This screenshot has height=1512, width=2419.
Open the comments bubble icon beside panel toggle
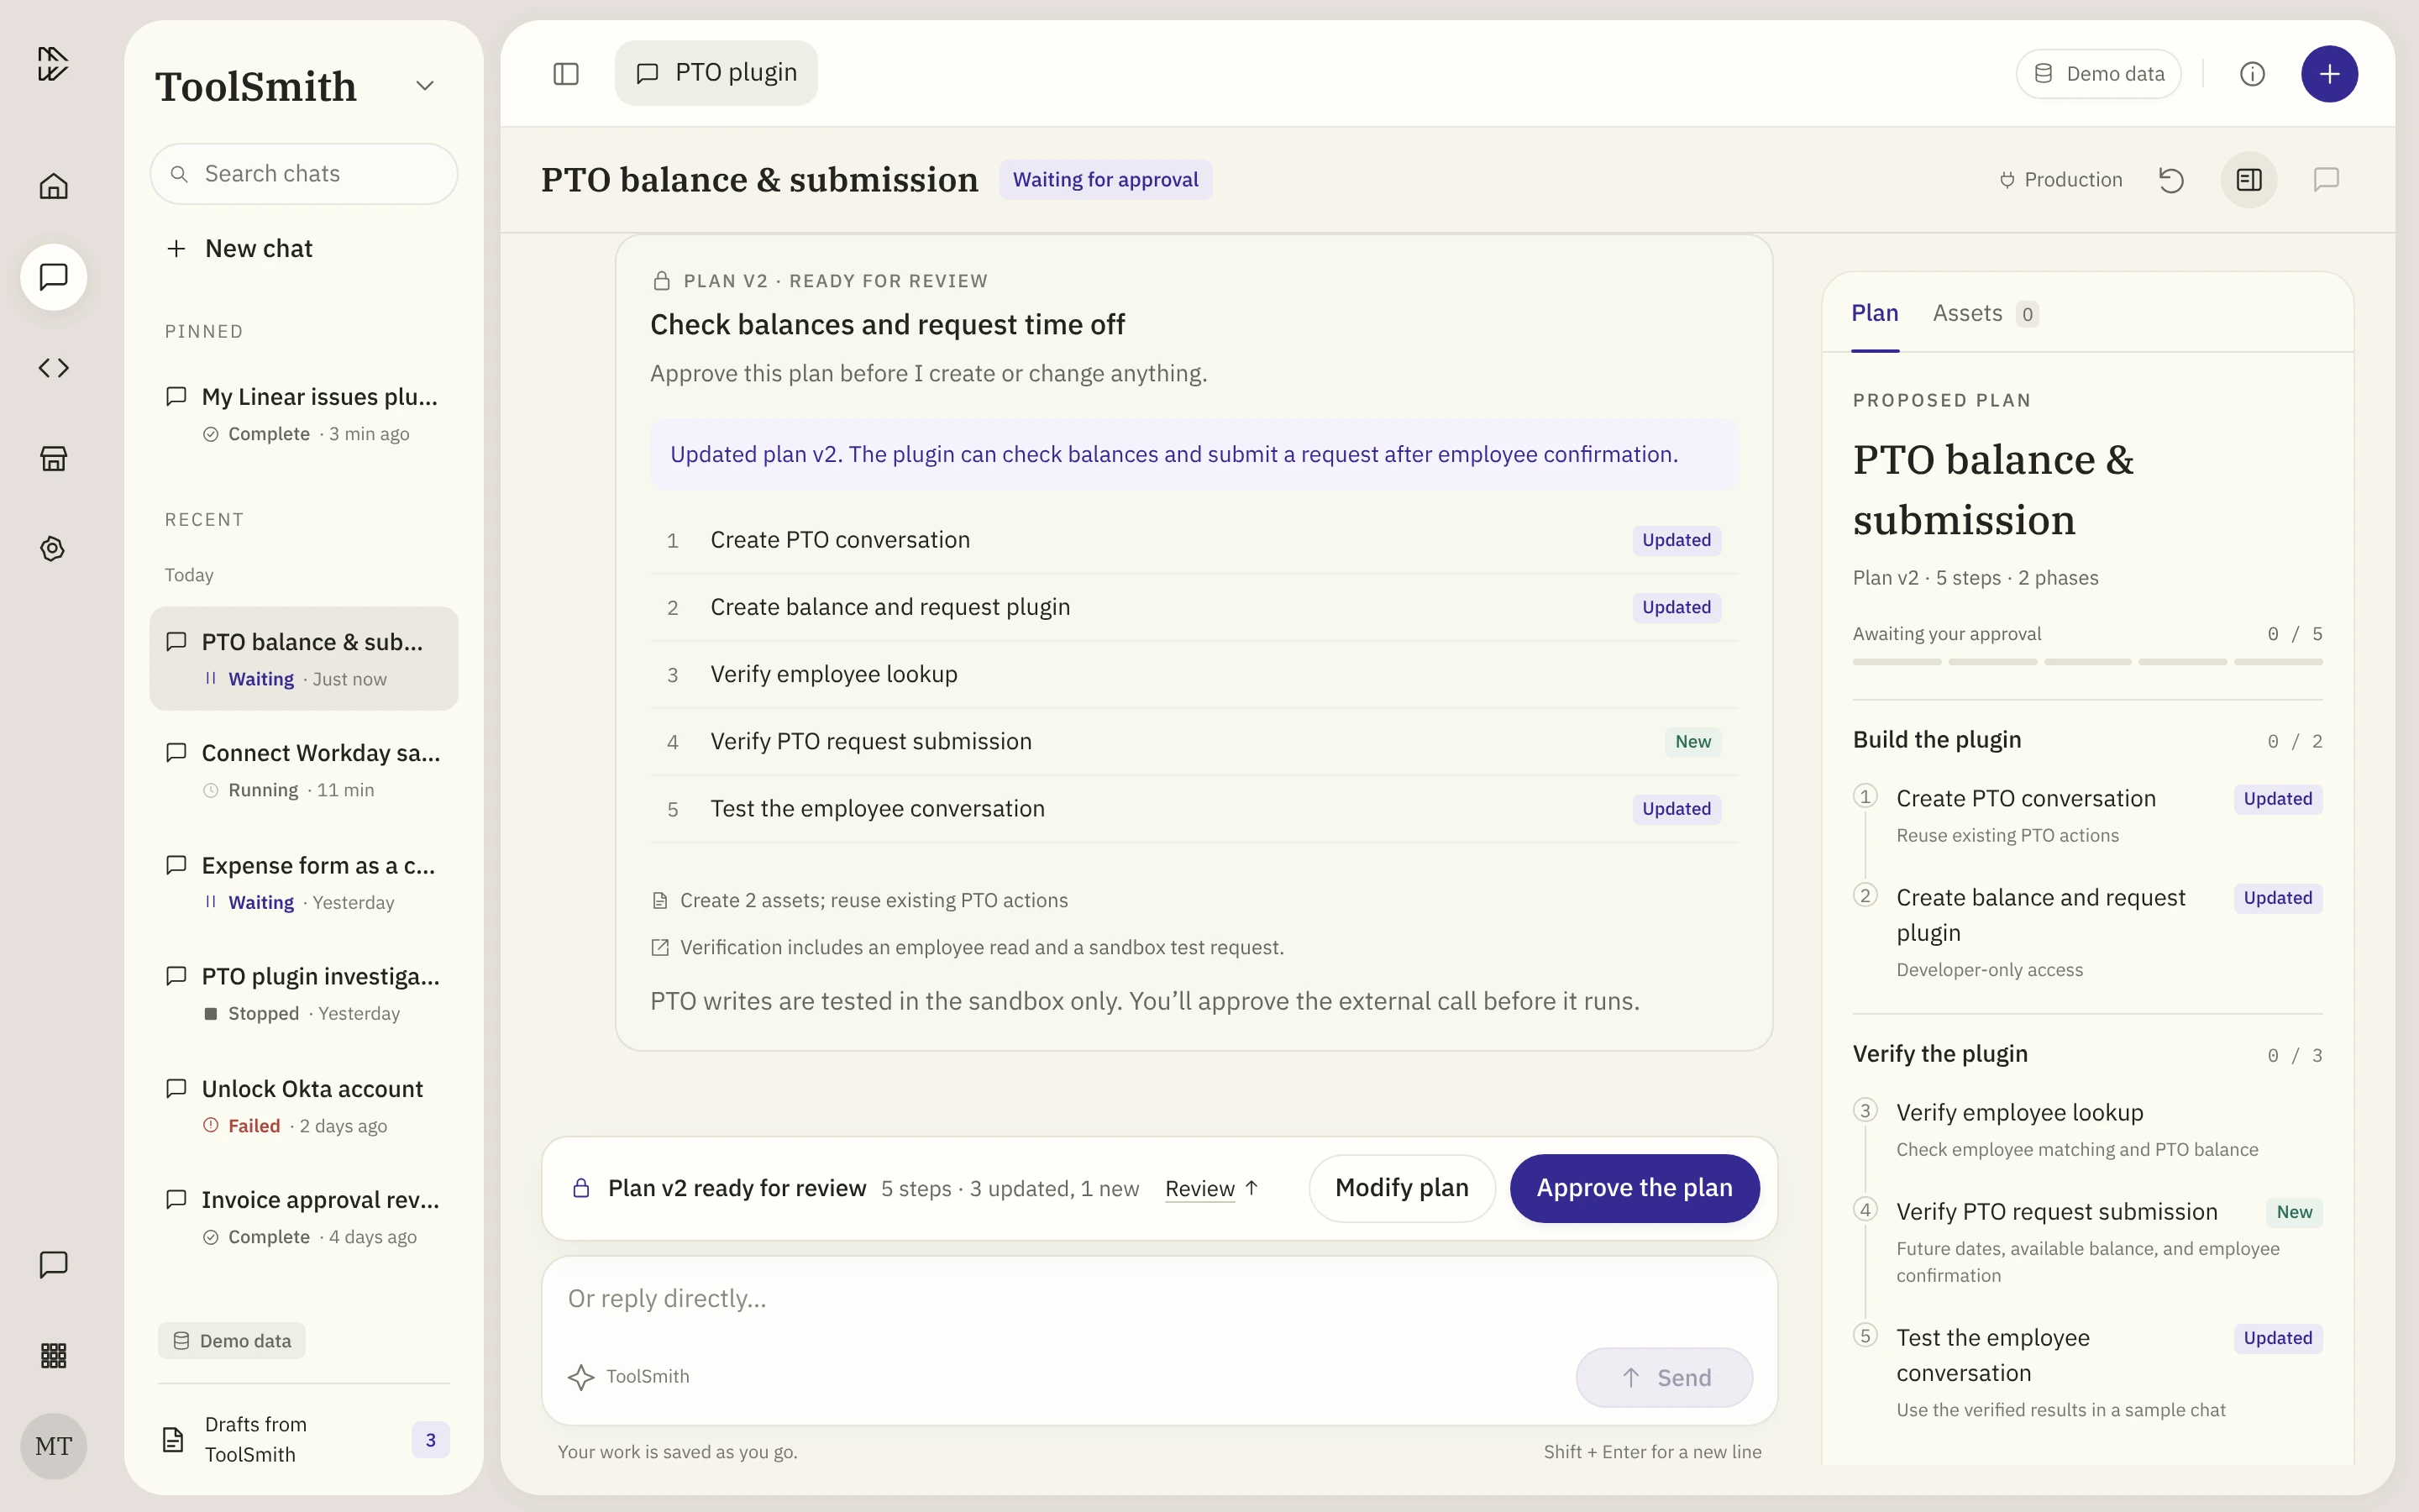(x=2326, y=180)
